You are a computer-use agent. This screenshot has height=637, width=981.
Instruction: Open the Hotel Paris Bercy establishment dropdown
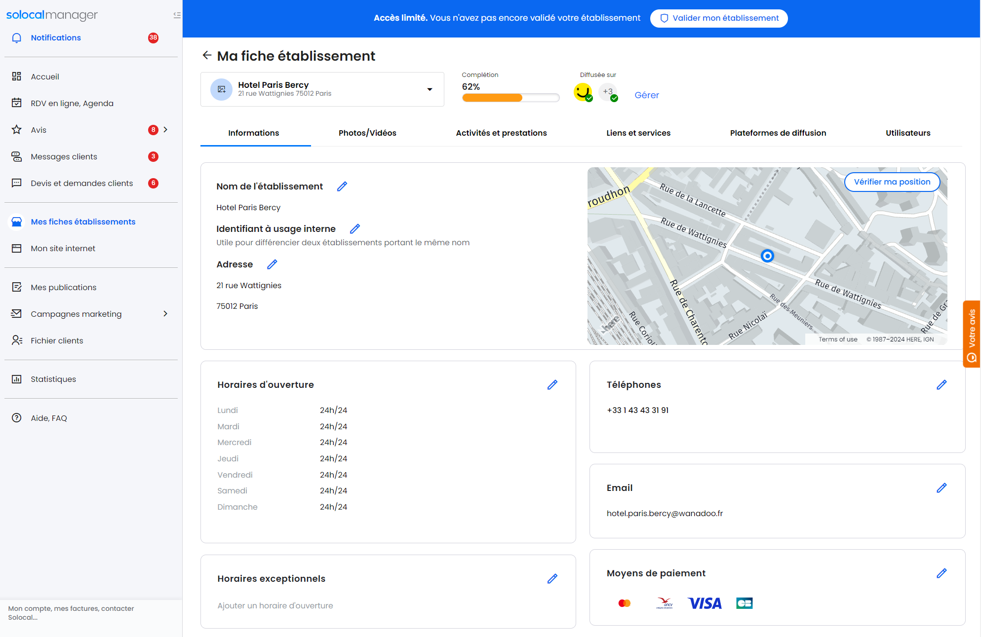pyautogui.click(x=430, y=89)
